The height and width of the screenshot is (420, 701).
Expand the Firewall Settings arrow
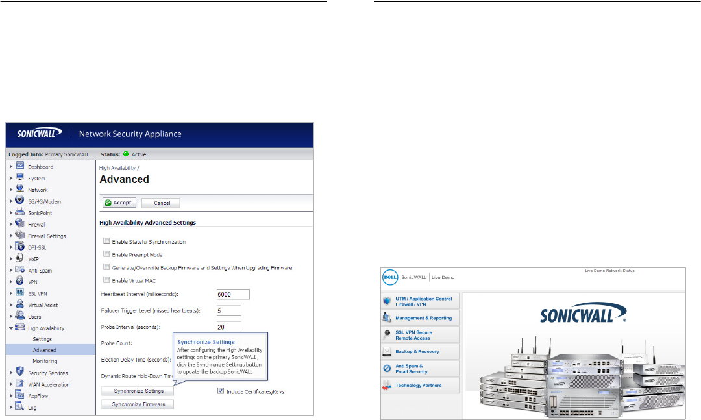11,236
